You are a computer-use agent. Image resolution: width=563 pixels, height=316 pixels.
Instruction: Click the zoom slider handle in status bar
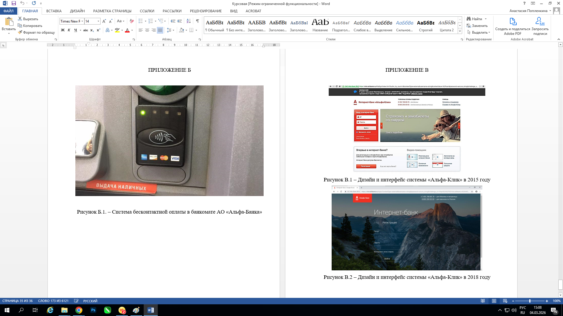coord(530,301)
